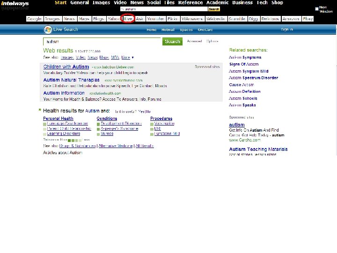
Task: Switch to the Video category tab
Action: click(120, 3)
